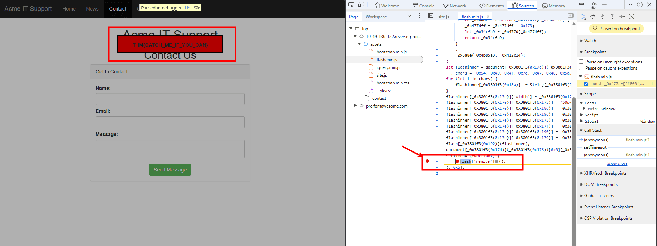Click Step out of current function icon

pos(612,17)
